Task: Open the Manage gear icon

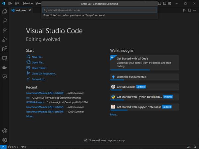Action: (x=5, y=140)
